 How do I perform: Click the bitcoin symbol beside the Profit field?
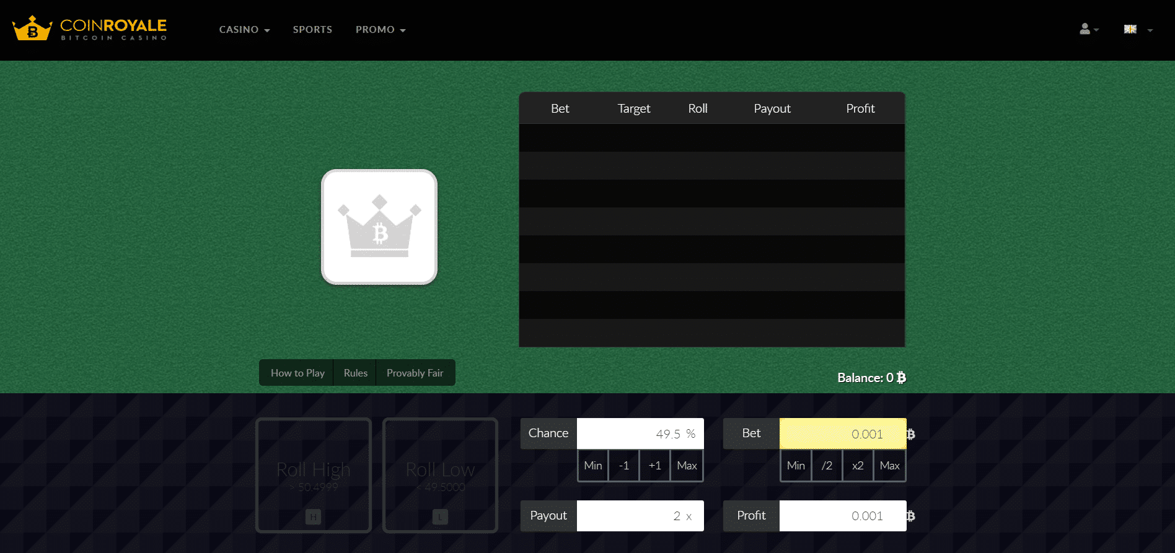[x=911, y=516]
